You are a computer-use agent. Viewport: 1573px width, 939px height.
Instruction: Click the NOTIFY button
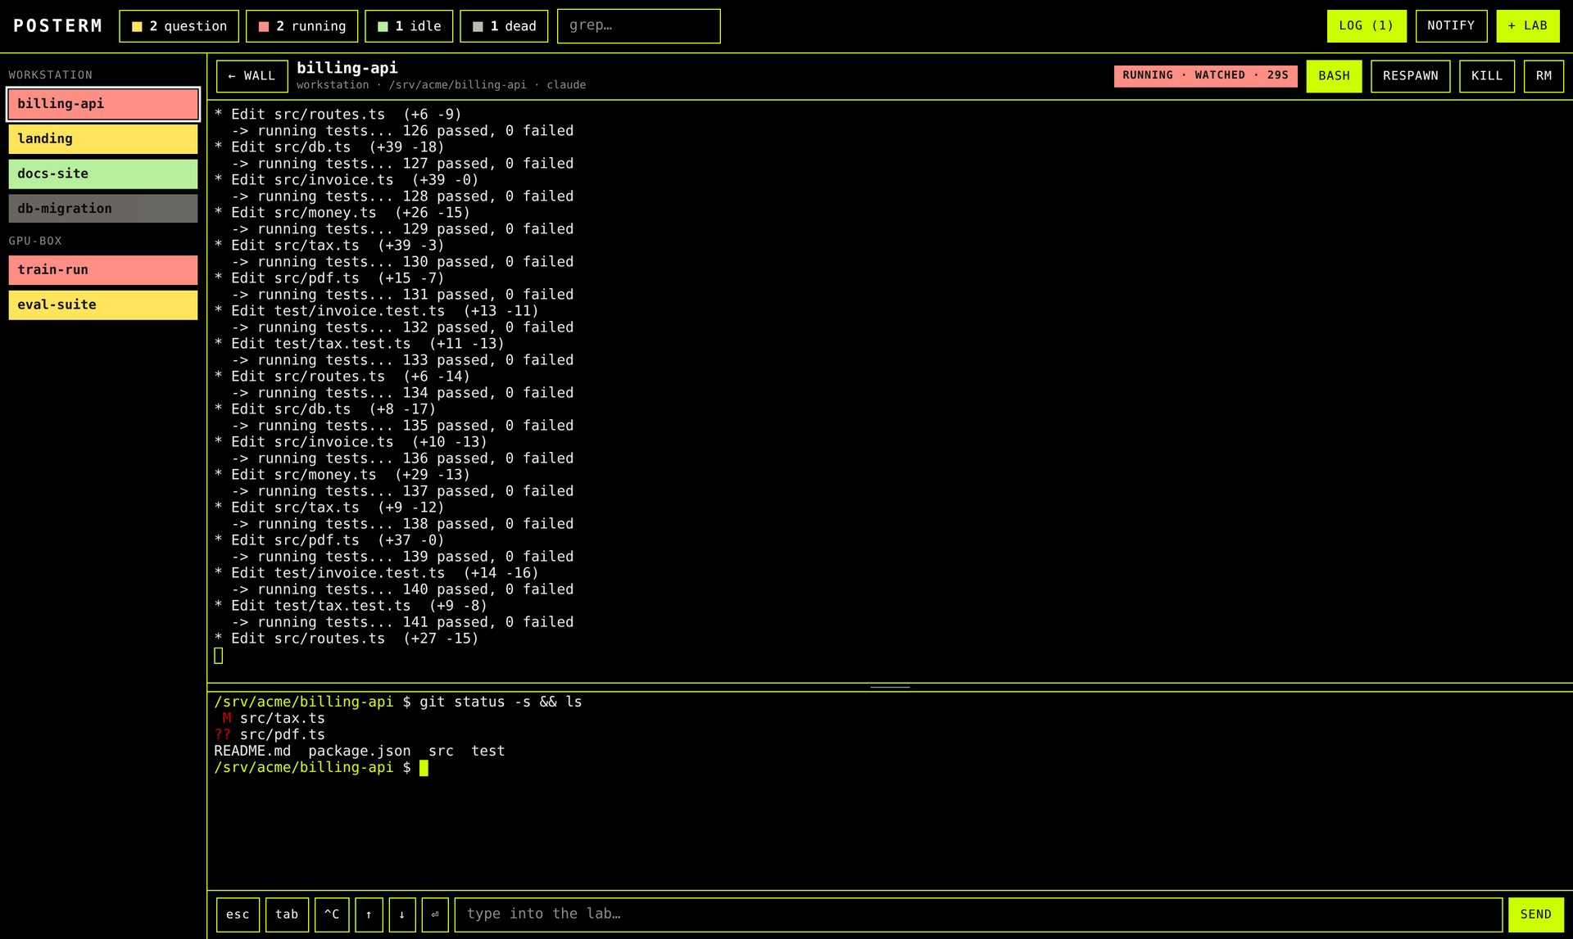tap(1451, 26)
